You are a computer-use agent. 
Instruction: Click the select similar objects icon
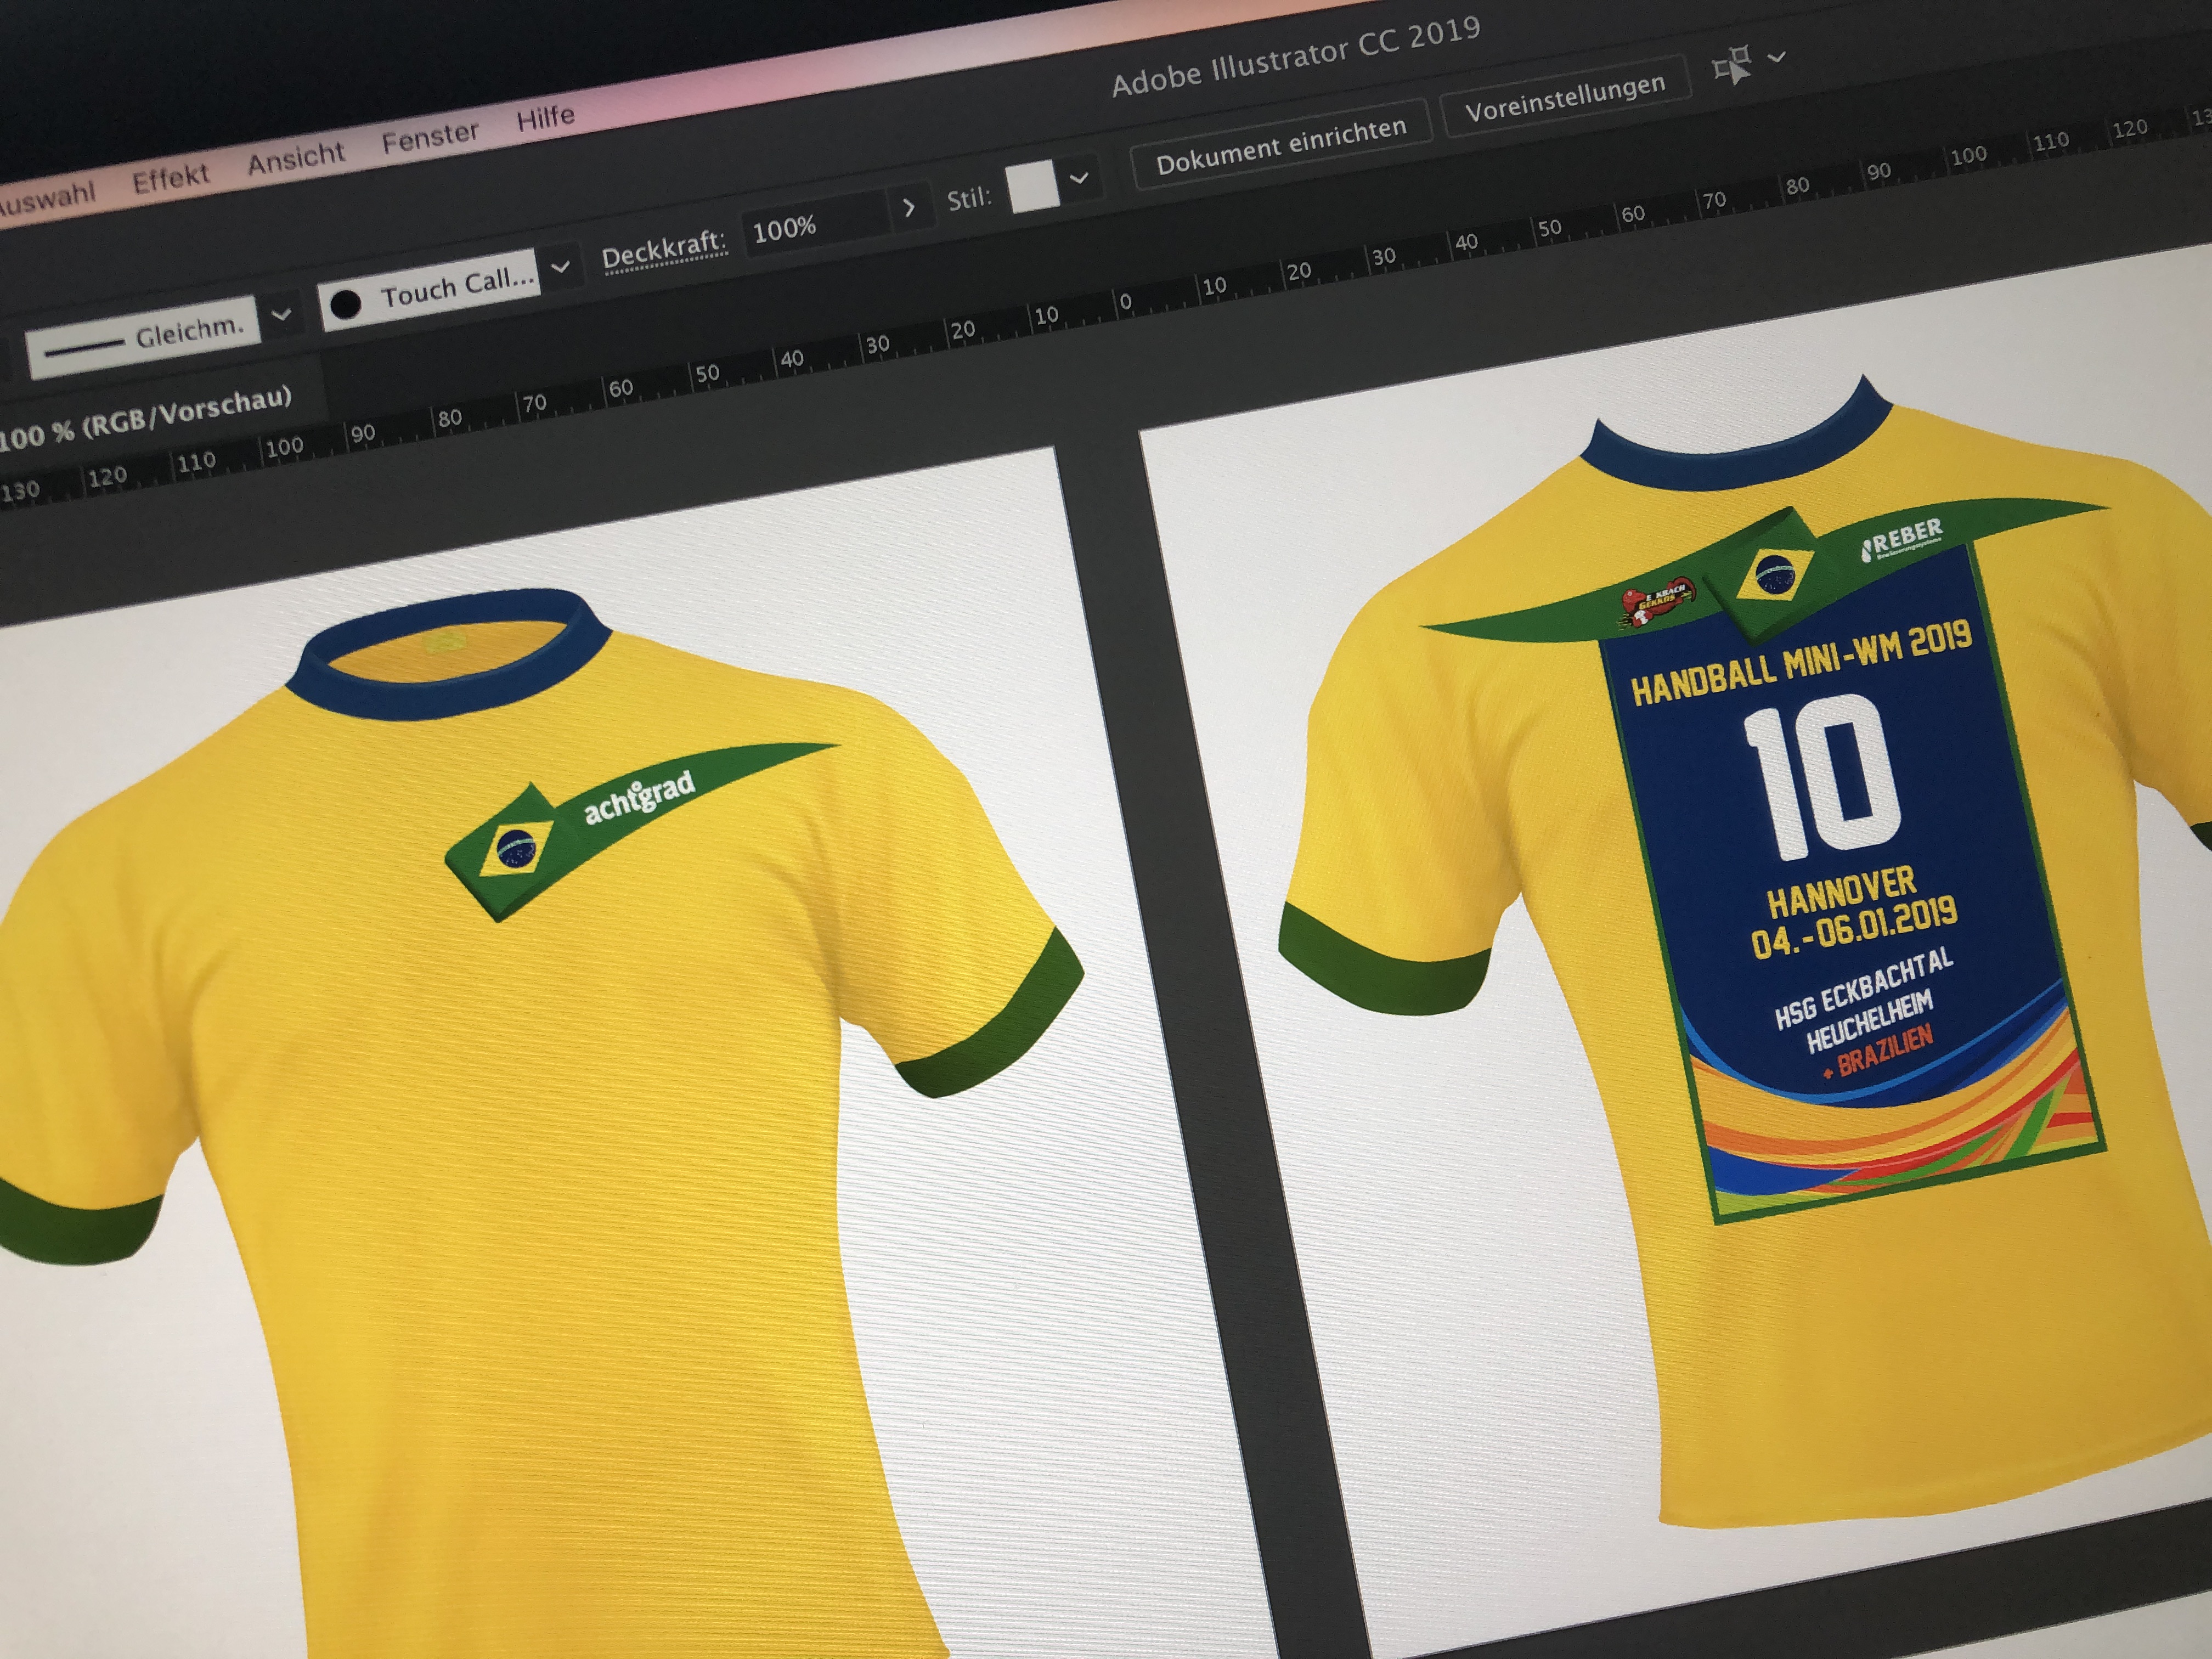pos(1731,66)
